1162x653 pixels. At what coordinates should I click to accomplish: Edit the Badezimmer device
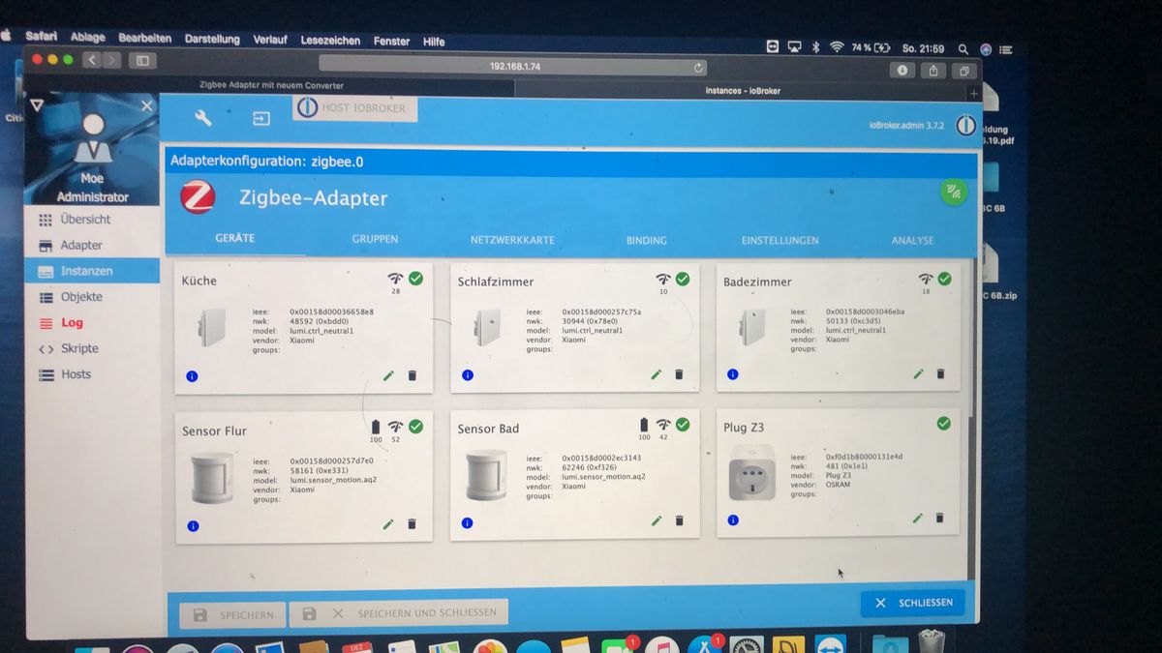tap(918, 373)
